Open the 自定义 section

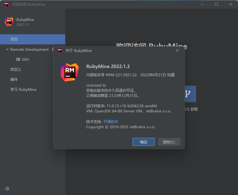16,69
